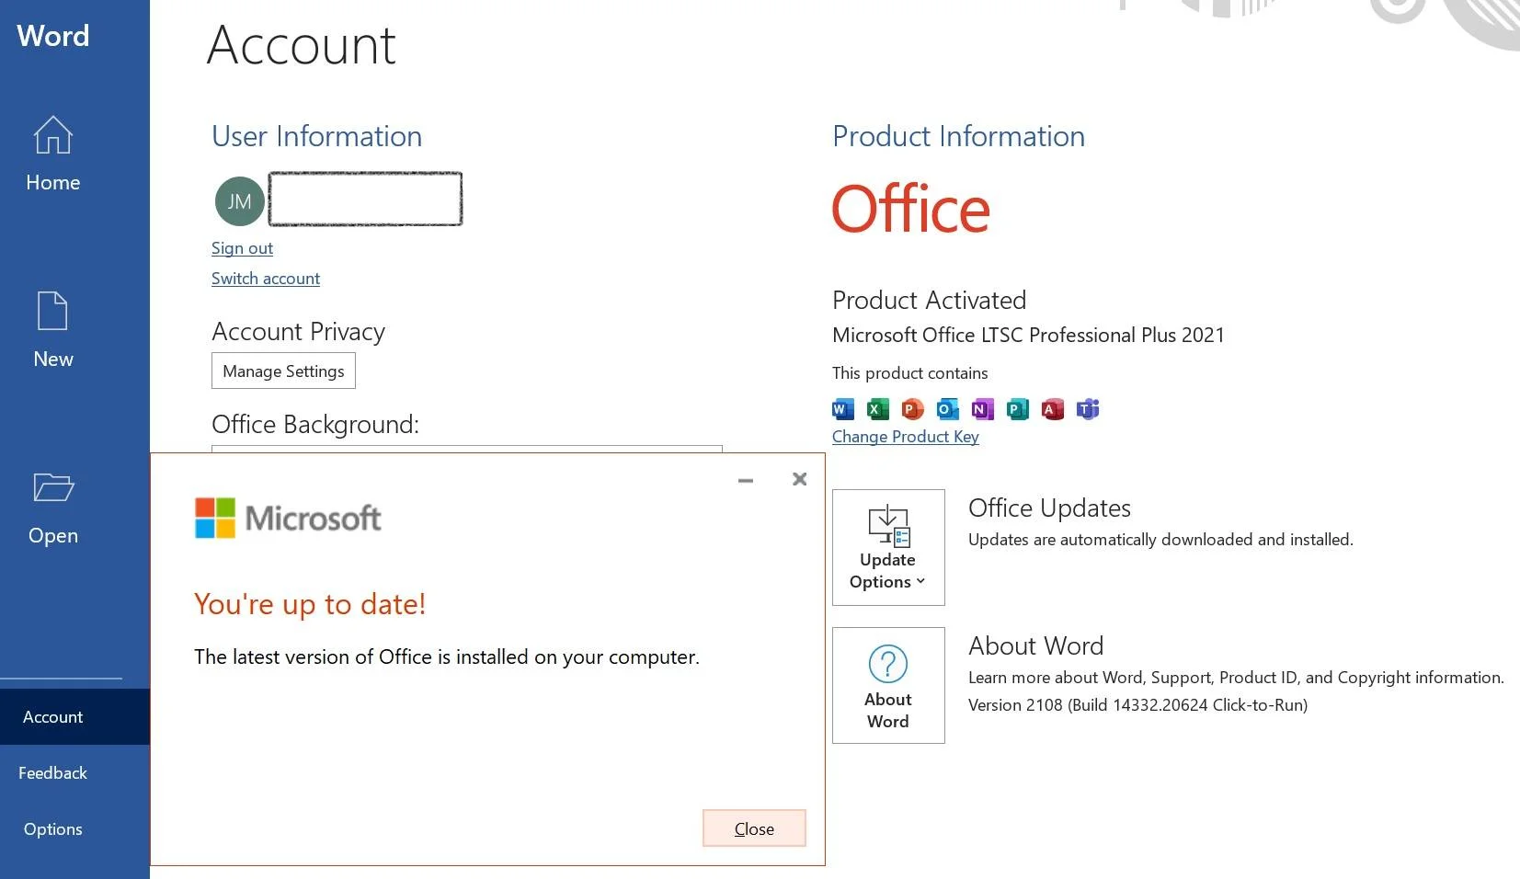The image size is (1520, 879).
Task: Click the Publisher app icon
Action: tap(1017, 409)
